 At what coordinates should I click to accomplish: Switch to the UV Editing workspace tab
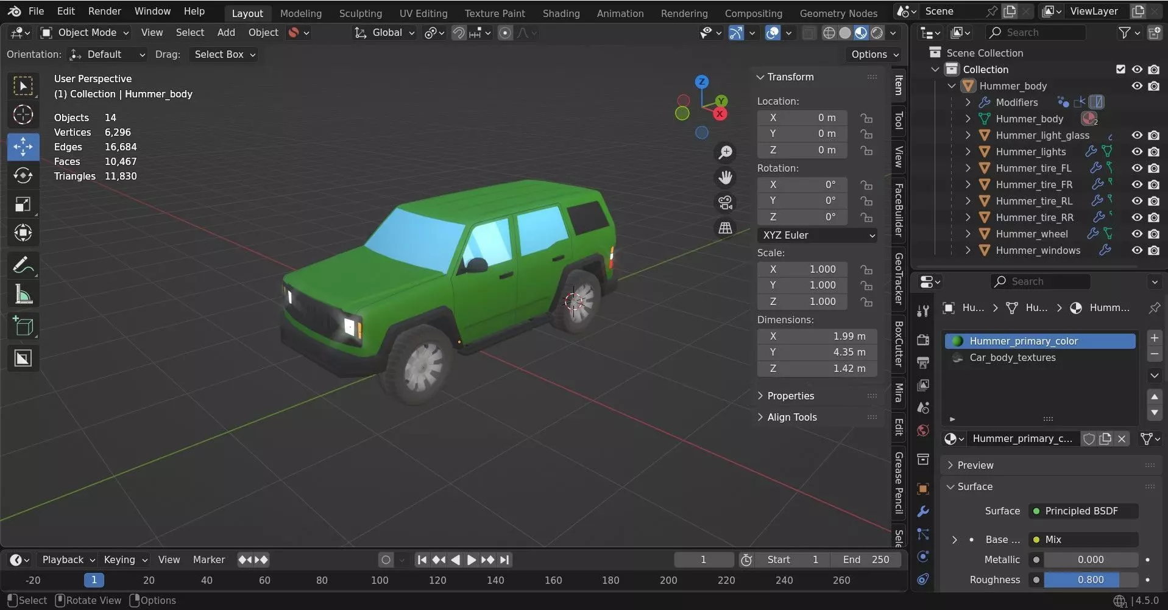[x=423, y=13]
